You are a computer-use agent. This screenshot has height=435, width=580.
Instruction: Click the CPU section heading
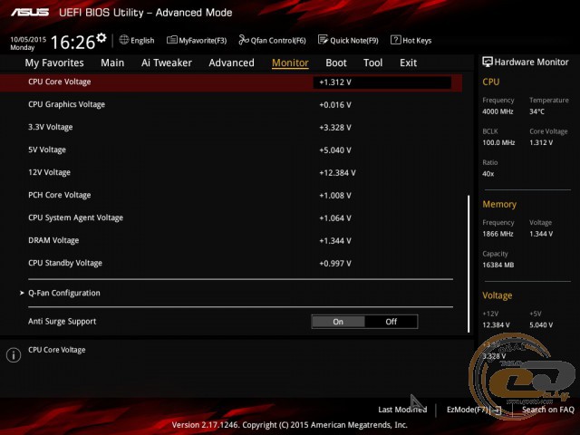(x=491, y=82)
